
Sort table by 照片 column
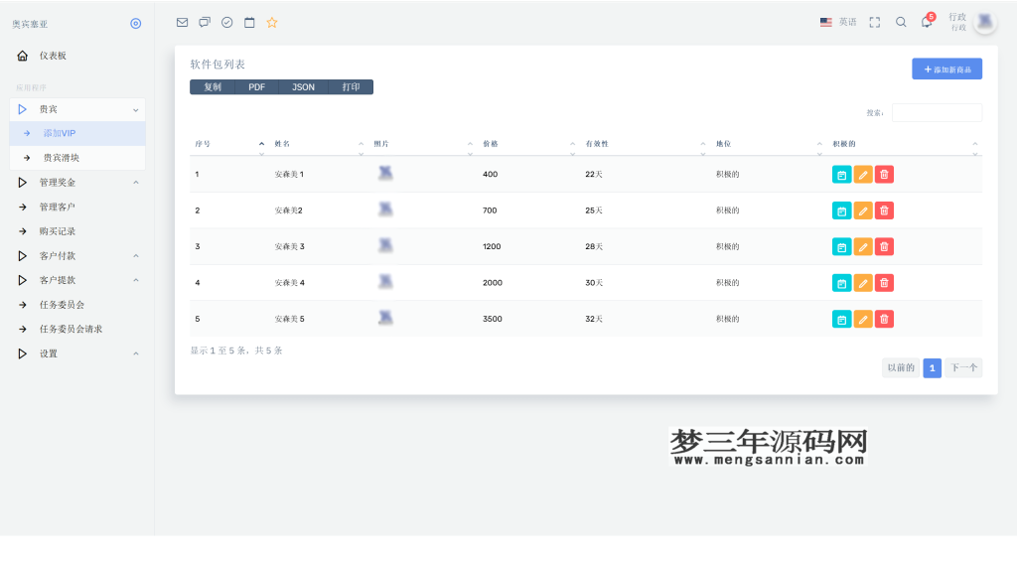tap(423, 144)
